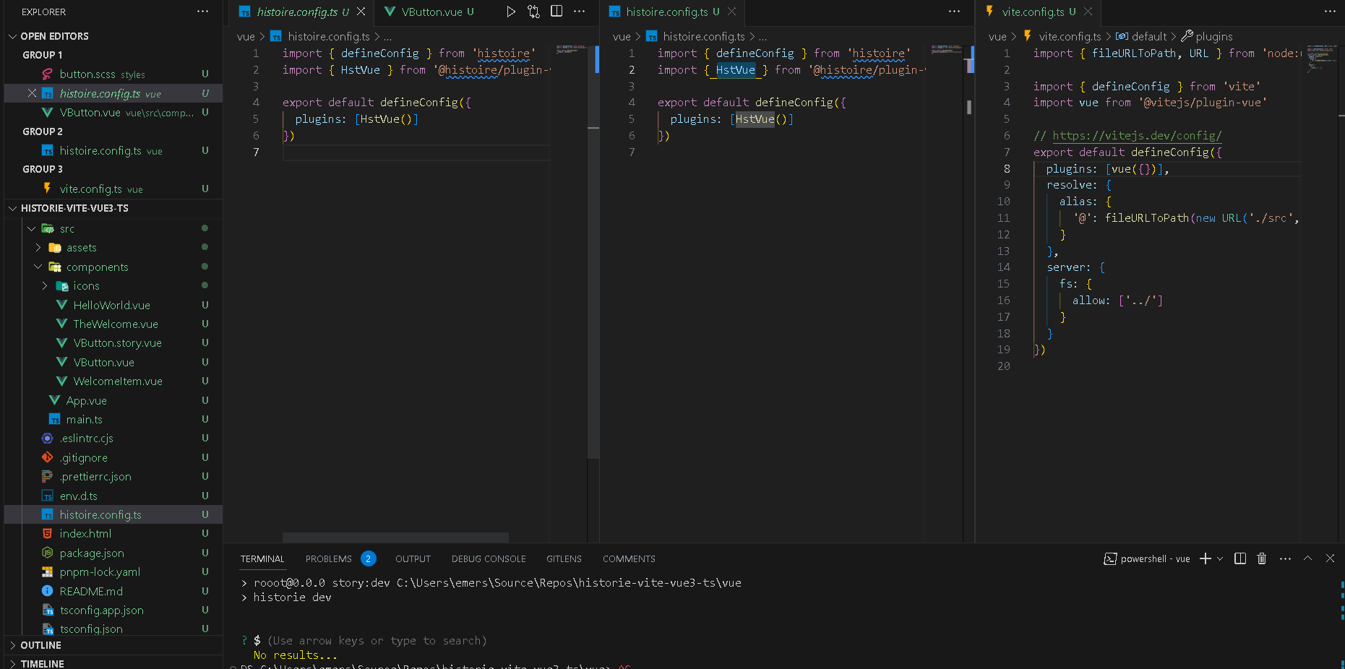This screenshot has width=1345, height=669.
Task: Kill the active terminal with the trash icon
Action: (1262, 558)
